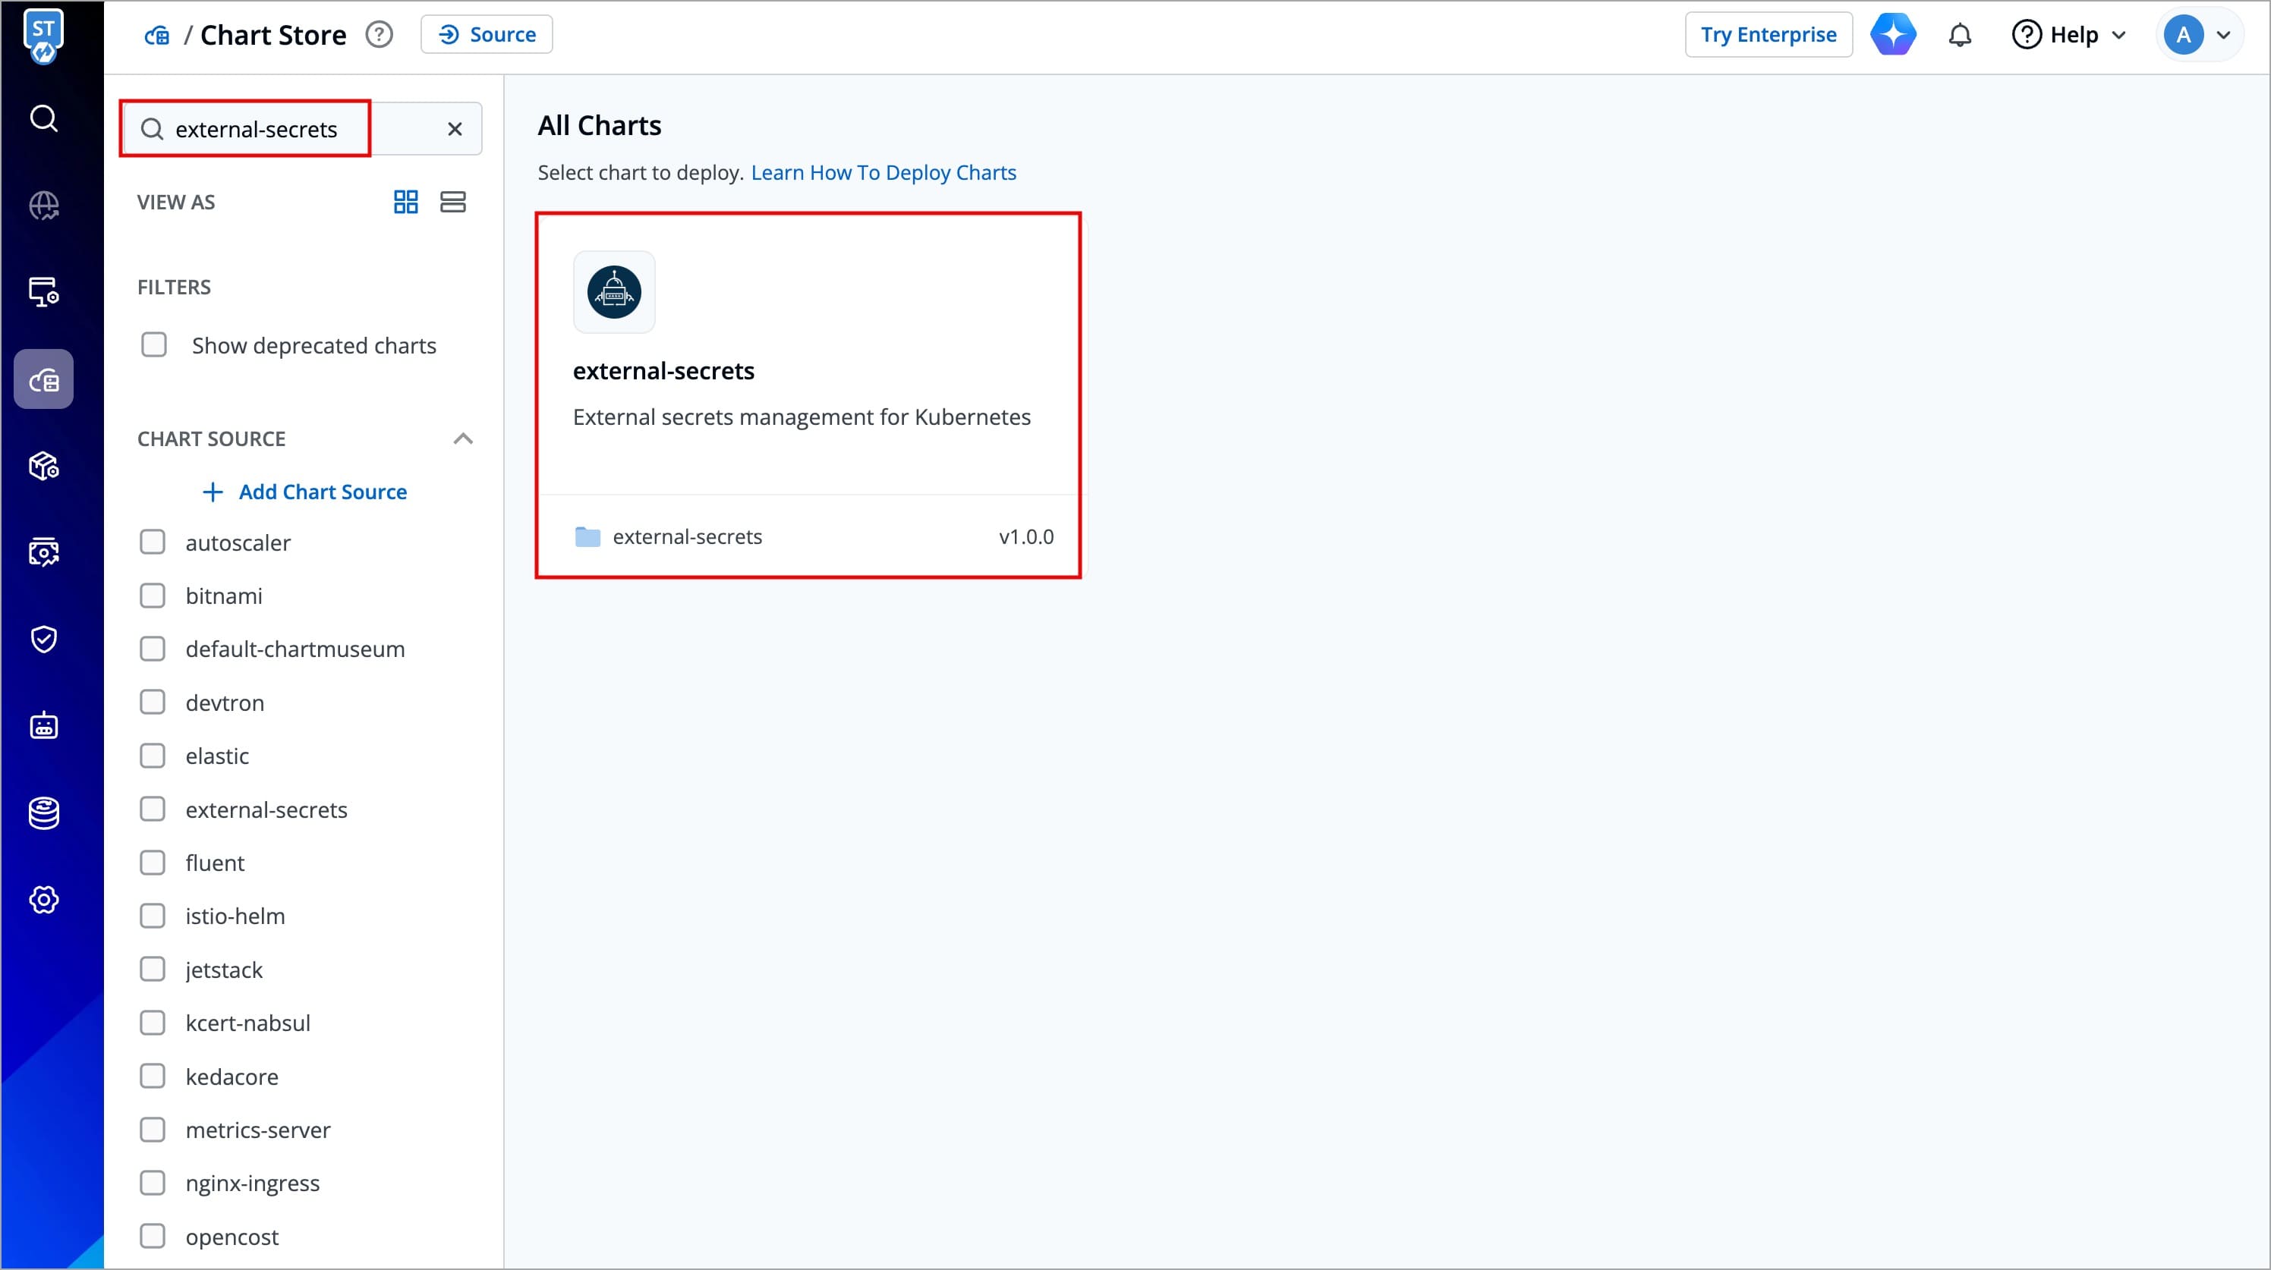Open the Help dropdown menu
Screen dimensions: 2271x1270
(x=2068, y=35)
